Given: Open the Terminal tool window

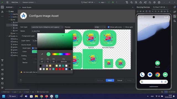Looking at the screenshot, I should click(x=2, y=83).
